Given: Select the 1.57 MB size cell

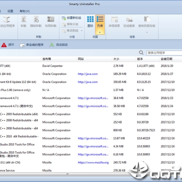Looking at the screenshot, I should [118, 90].
